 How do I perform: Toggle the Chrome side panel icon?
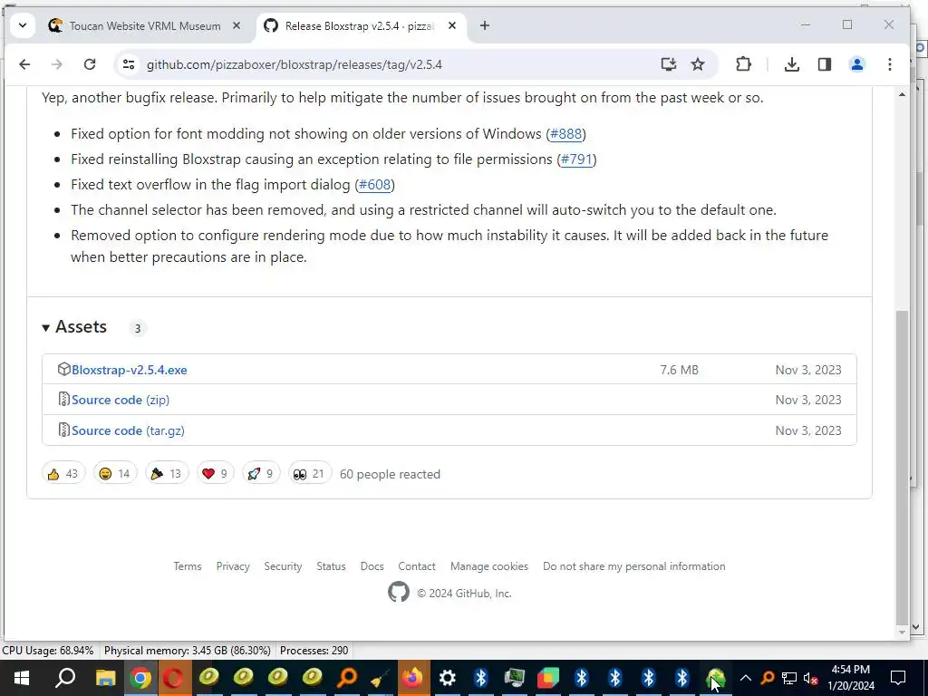point(825,64)
